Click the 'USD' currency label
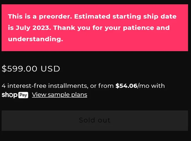Screen dimensions: 191x141 (x=50, y=69)
